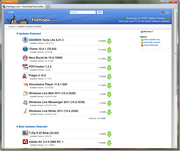Open Windows Live Messenger 2011 title link
Viewport: 180px width, 151px height.
tap(57, 102)
